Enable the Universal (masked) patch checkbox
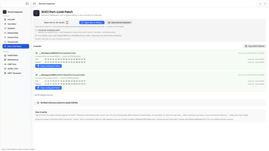Screen dimensions: 269x151 pos(36,30)
